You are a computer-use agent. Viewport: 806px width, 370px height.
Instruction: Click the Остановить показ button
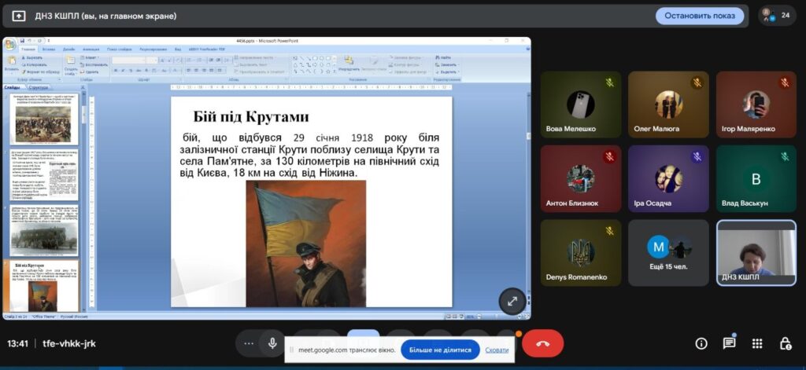click(699, 16)
